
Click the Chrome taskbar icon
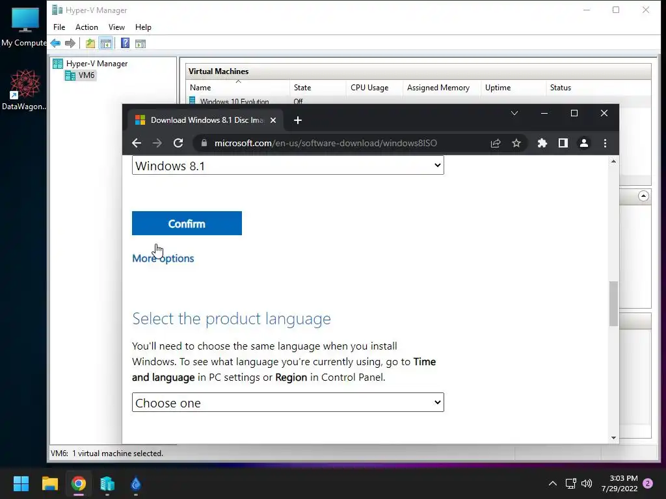tap(79, 483)
